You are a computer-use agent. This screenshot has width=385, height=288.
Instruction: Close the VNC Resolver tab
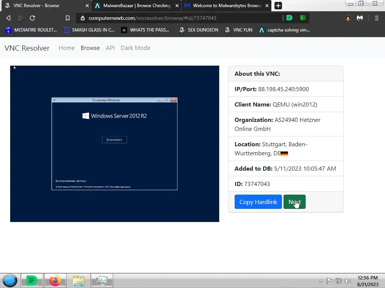87,6
